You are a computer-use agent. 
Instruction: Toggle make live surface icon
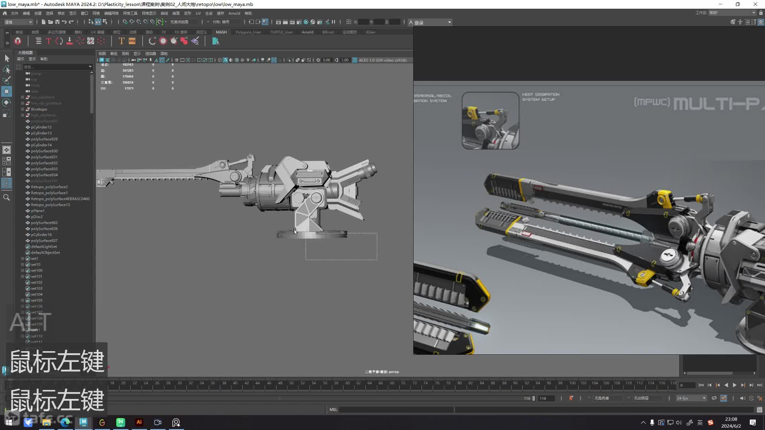coord(160,22)
